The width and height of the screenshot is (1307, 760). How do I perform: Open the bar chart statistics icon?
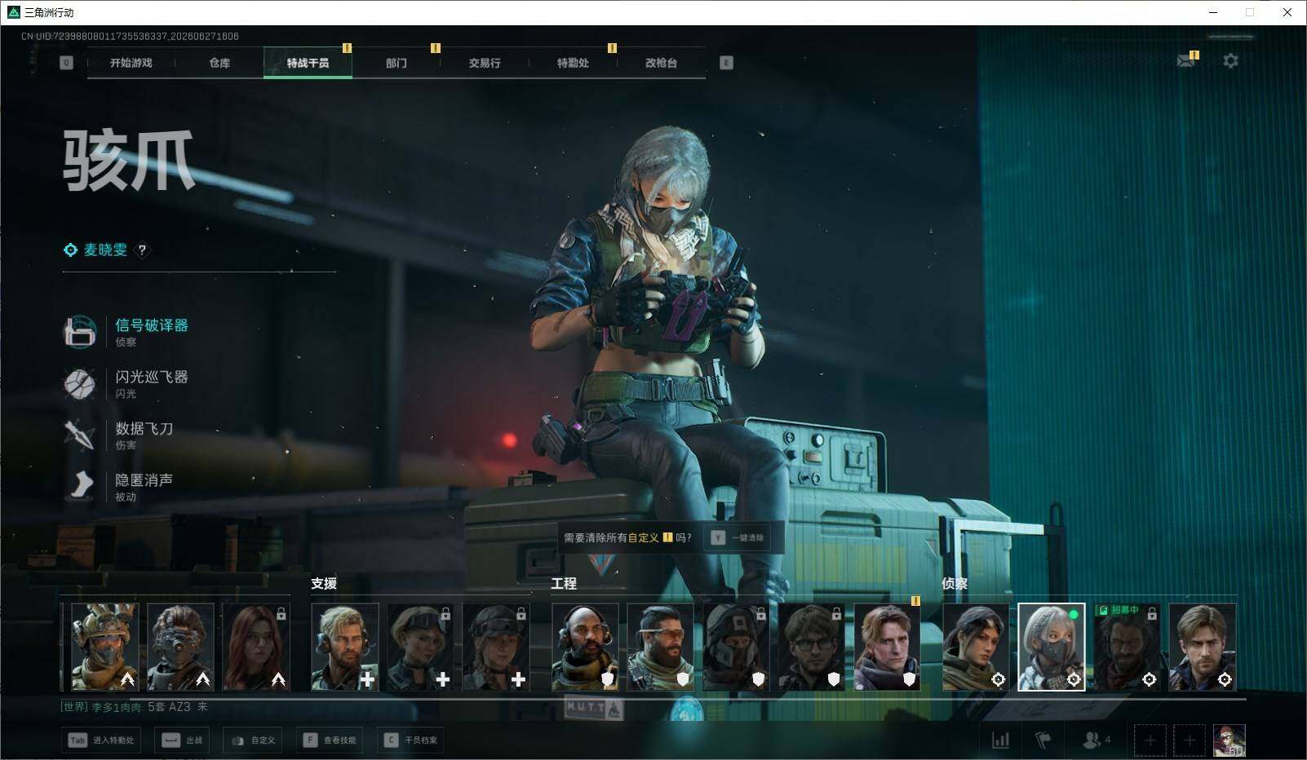pos(1000,740)
